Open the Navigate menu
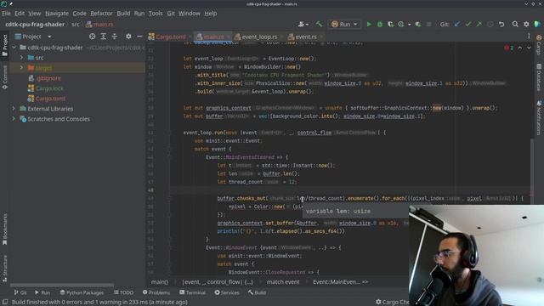Screen dimensions: 544x306 57,14
